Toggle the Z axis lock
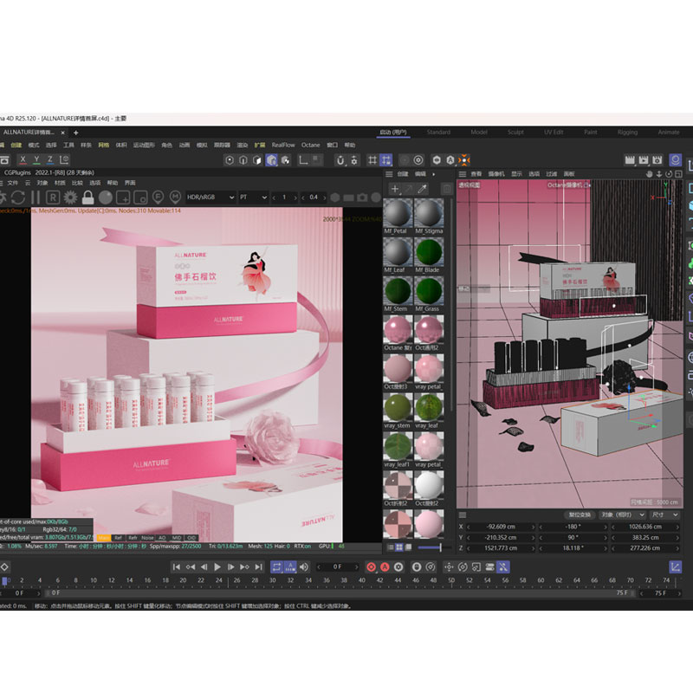693x693 pixels. 50,159
